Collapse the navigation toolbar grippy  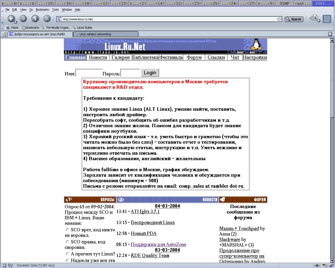click(2, 19)
